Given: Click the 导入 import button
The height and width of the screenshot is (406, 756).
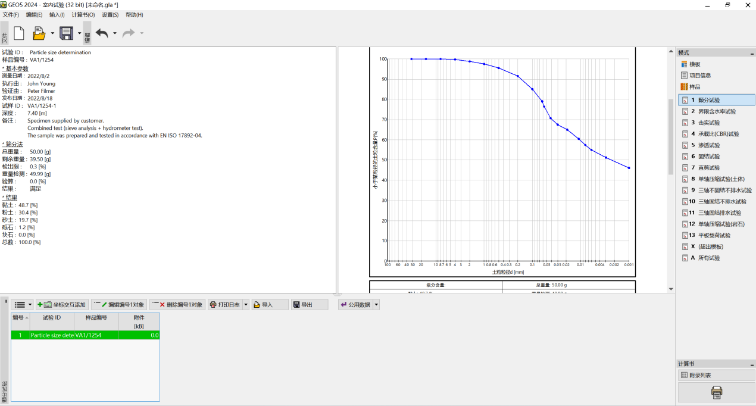Looking at the screenshot, I should pos(270,305).
